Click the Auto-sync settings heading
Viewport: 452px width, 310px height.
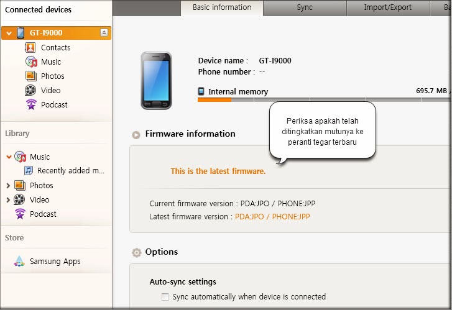pyautogui.click(x=183, y=282)
